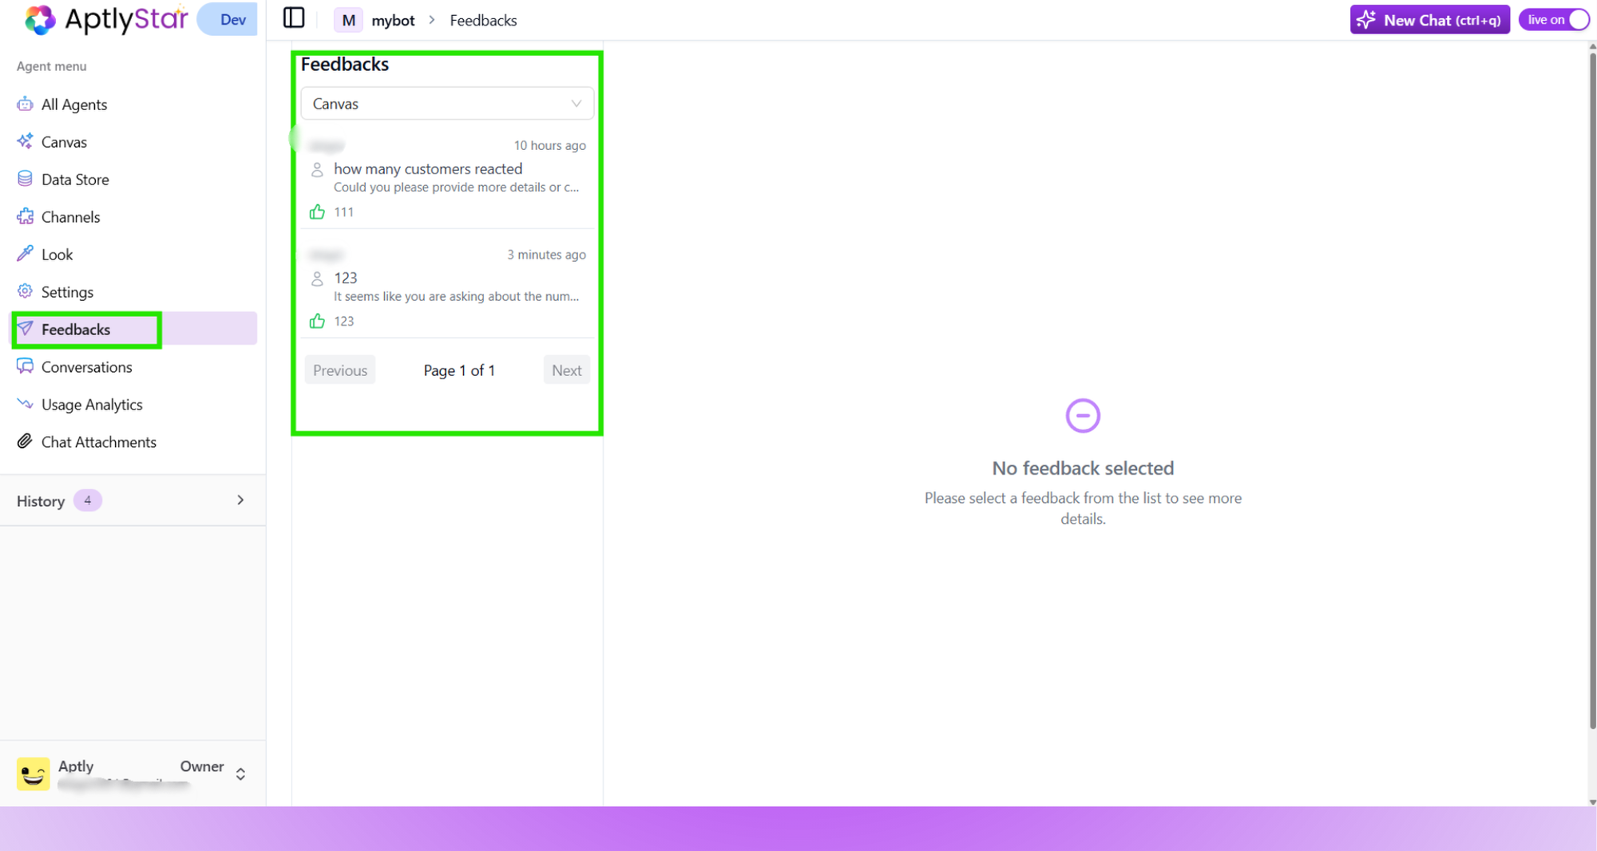This screenshot has height=851, width=1597.
Task: Open agent Settings
Action: click(66, 291)
